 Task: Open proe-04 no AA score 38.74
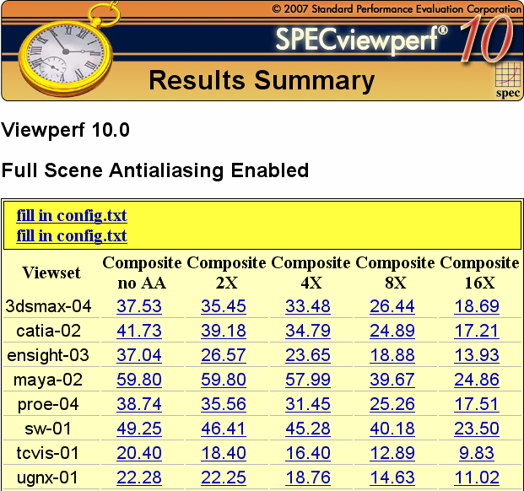139,404
